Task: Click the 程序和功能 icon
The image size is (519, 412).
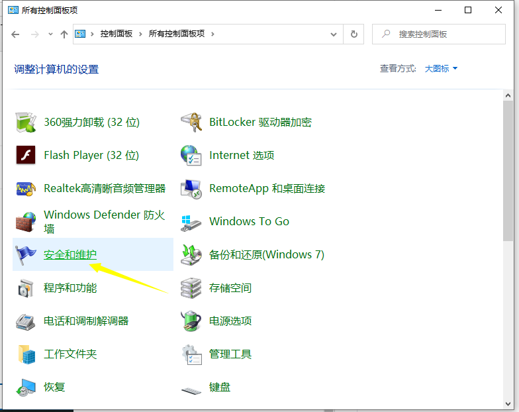Action: [26, 287]
